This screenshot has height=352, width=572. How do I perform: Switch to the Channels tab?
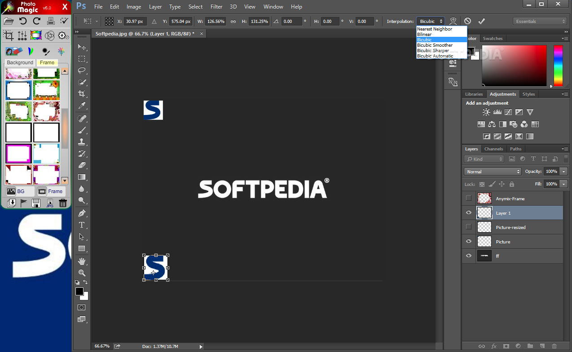point(493,149)
